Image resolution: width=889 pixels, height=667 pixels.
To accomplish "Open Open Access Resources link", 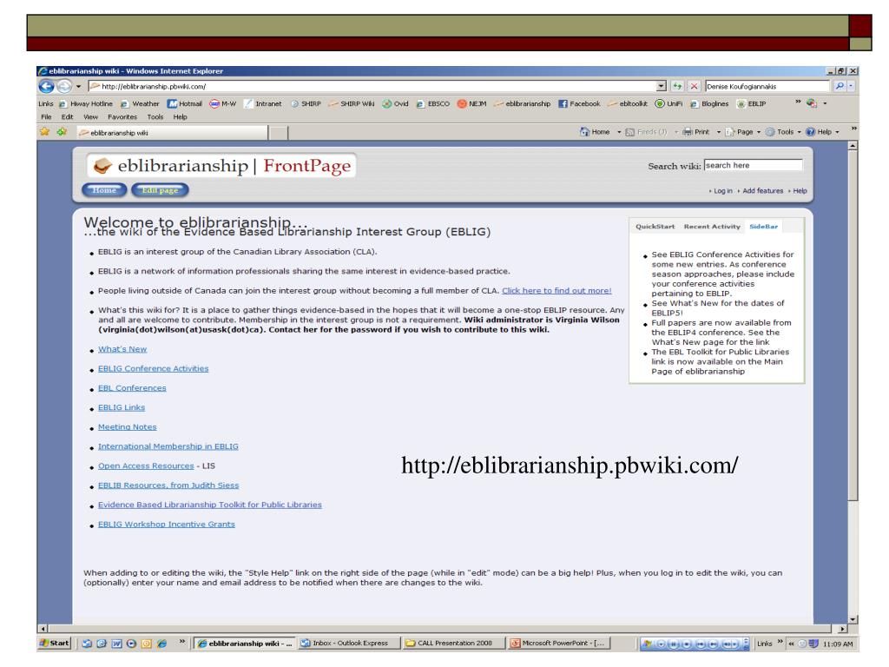I will pyautogui.click(x=146, y=466).
